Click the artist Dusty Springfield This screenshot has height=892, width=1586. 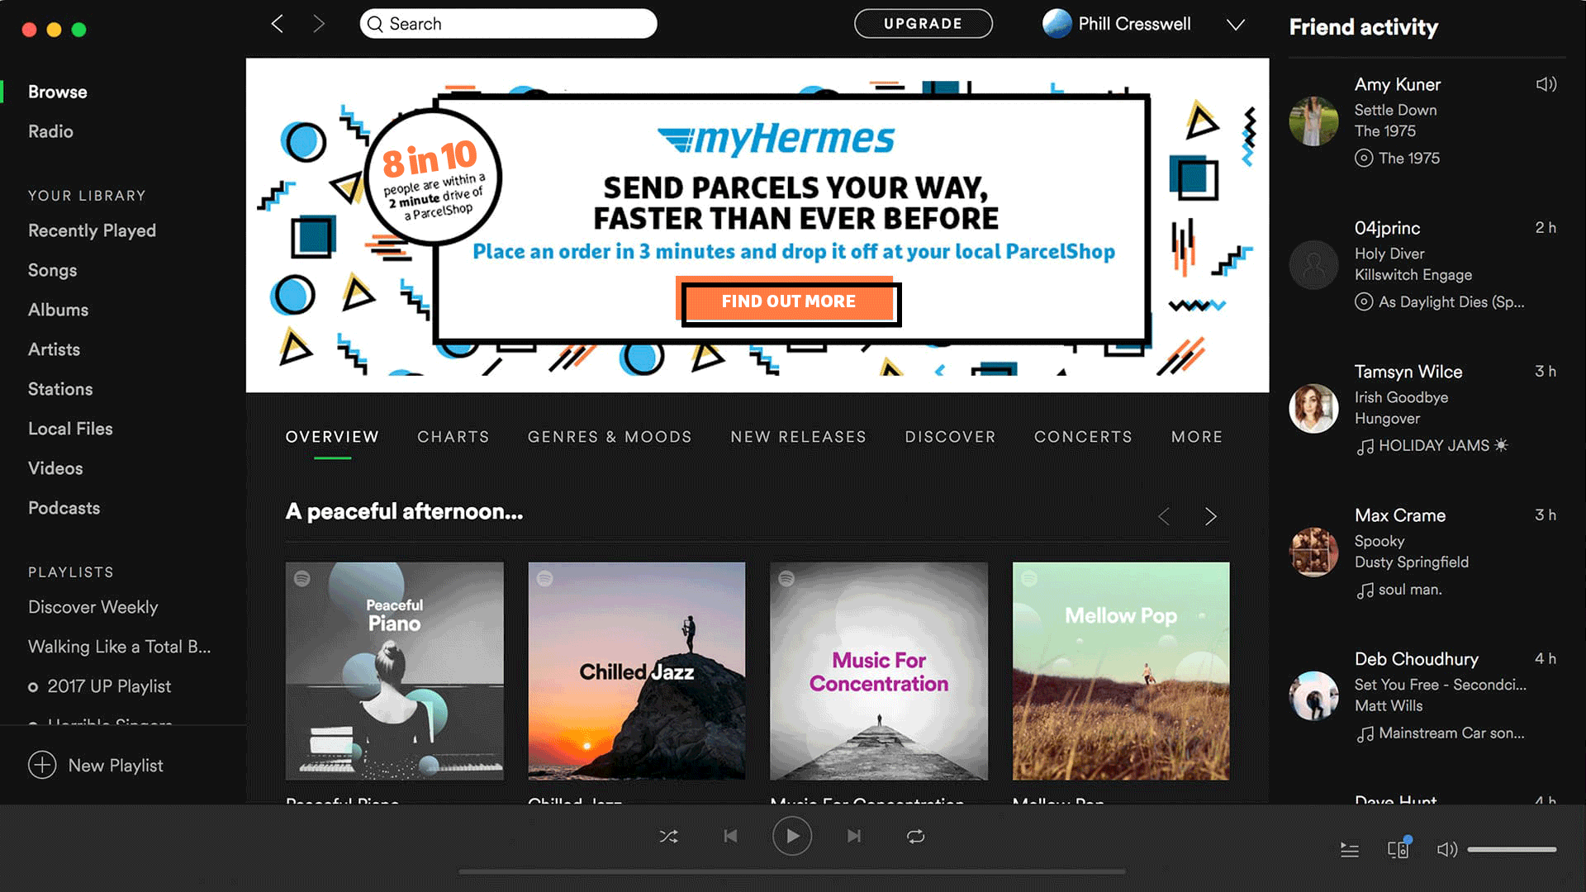pos(1411,562)
